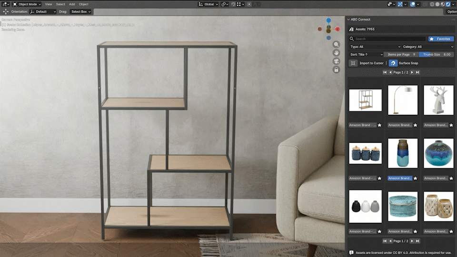Image resolution: width=457 pixels, height=257 pixels.
Task: Favorite the tall blue vase star
Action: click(x=415, y=178)
